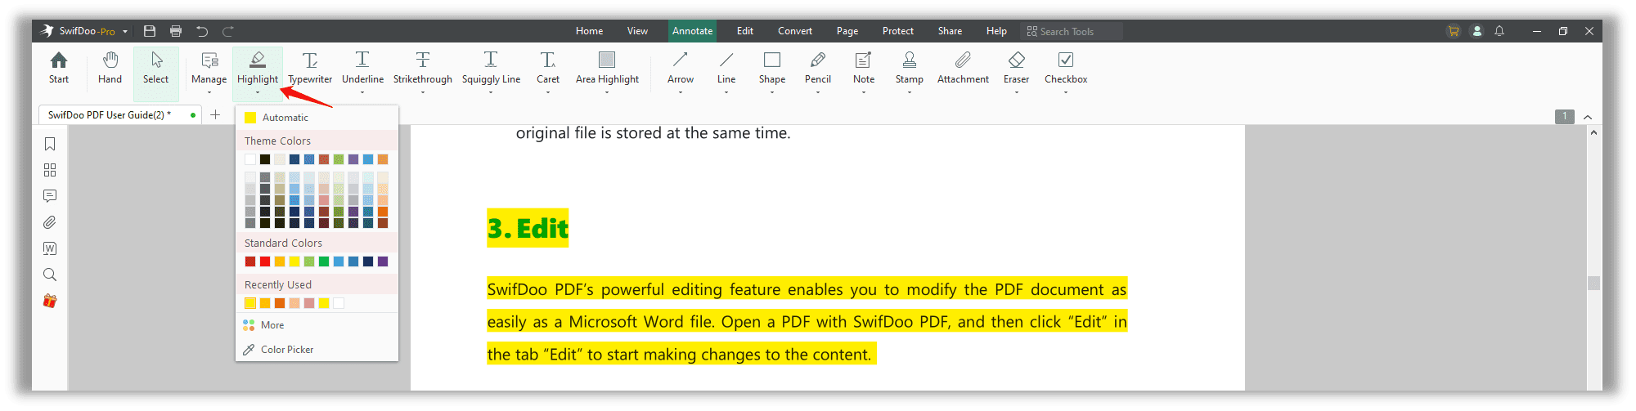Click the Word convert sidebar icon
Image resolution: width=1636 pixels, height=411 pixels.
coord(50,248)
